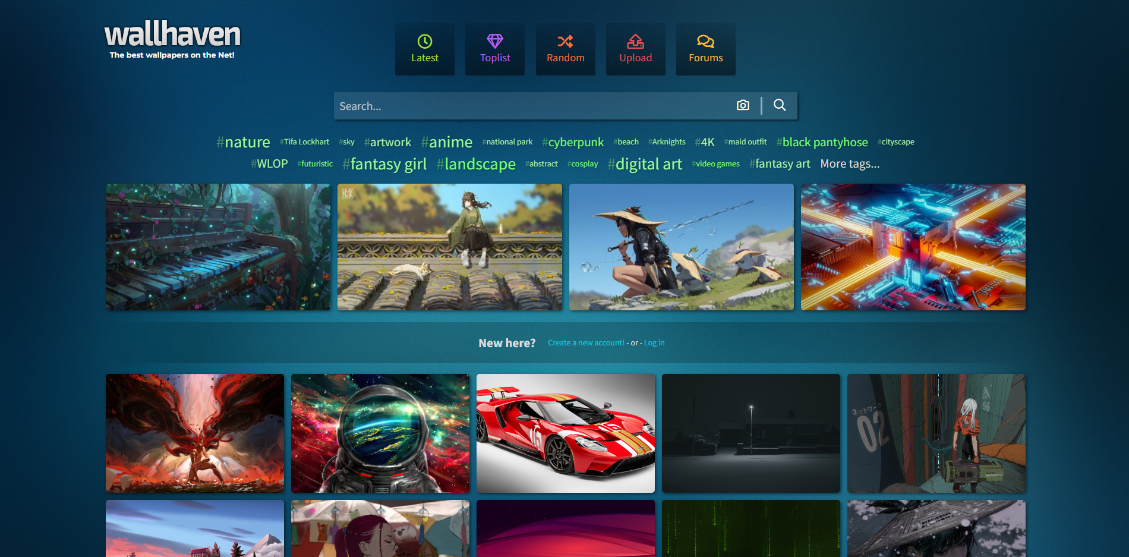
Task: Click the Random shuffle icon
Action: [x=565, y=41]
